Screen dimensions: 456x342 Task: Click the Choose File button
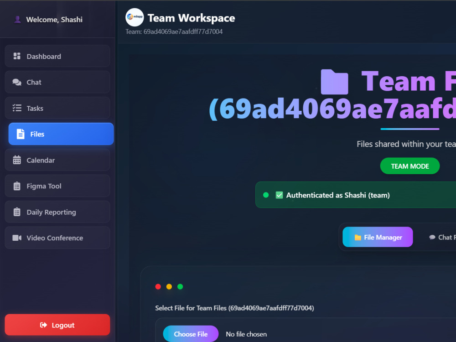191,334
